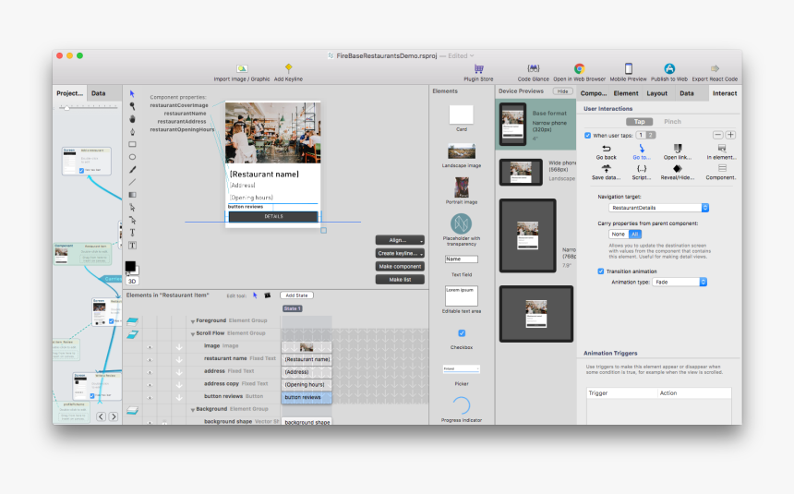The width and height of the screenshot is (794, 494).
Task: Toggle visibility of the restaurant name element
Action: 150,358
